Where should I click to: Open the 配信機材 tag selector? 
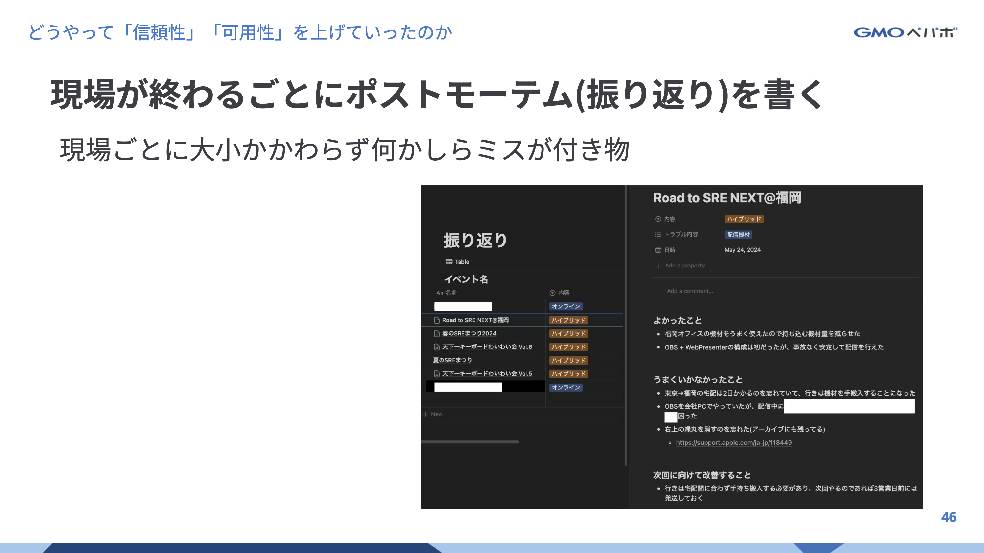point(738,235)
